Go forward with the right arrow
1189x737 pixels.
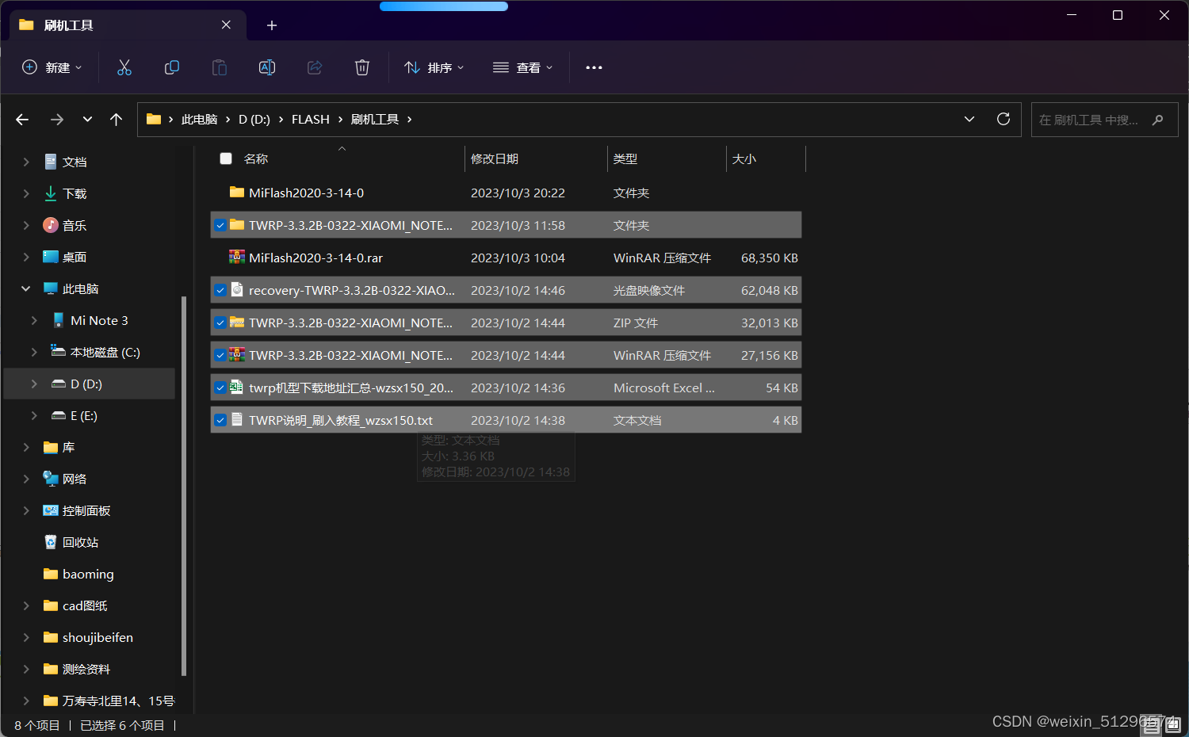pyautogui.click(x=57, y=120)
